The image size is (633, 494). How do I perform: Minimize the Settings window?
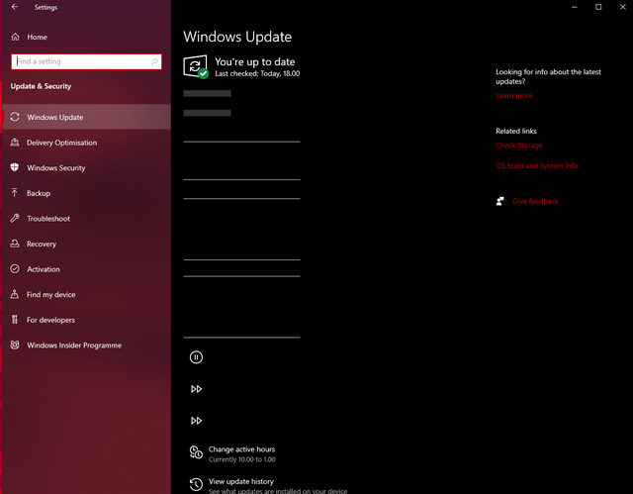[574, 7]
